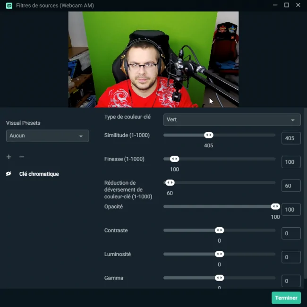Click the Réduction de déversement value field

click(291, 186)
